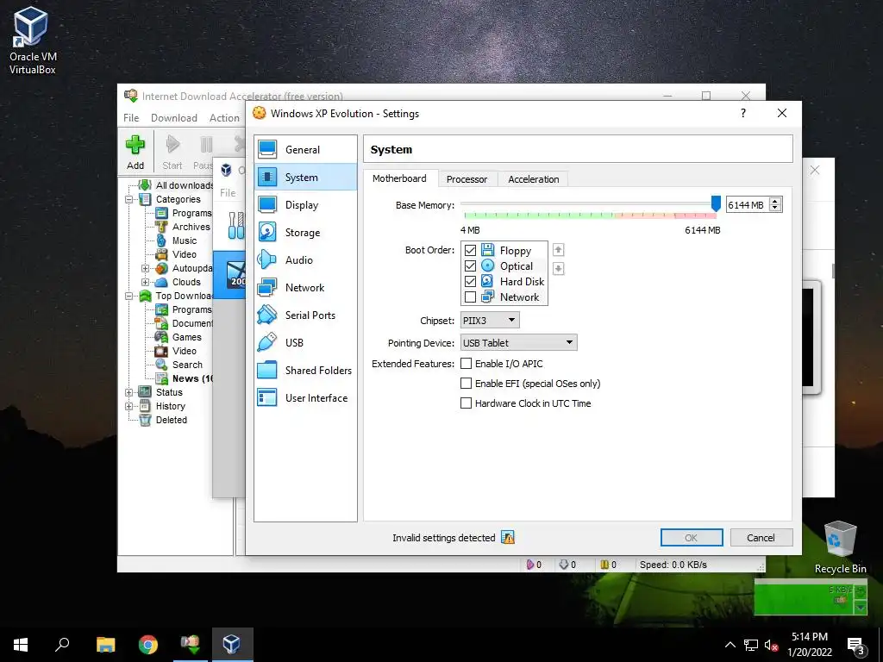Cancel the Settings dialog
Image resolution: width=883 pixels, height=662 pixels.
click(761, 538)
